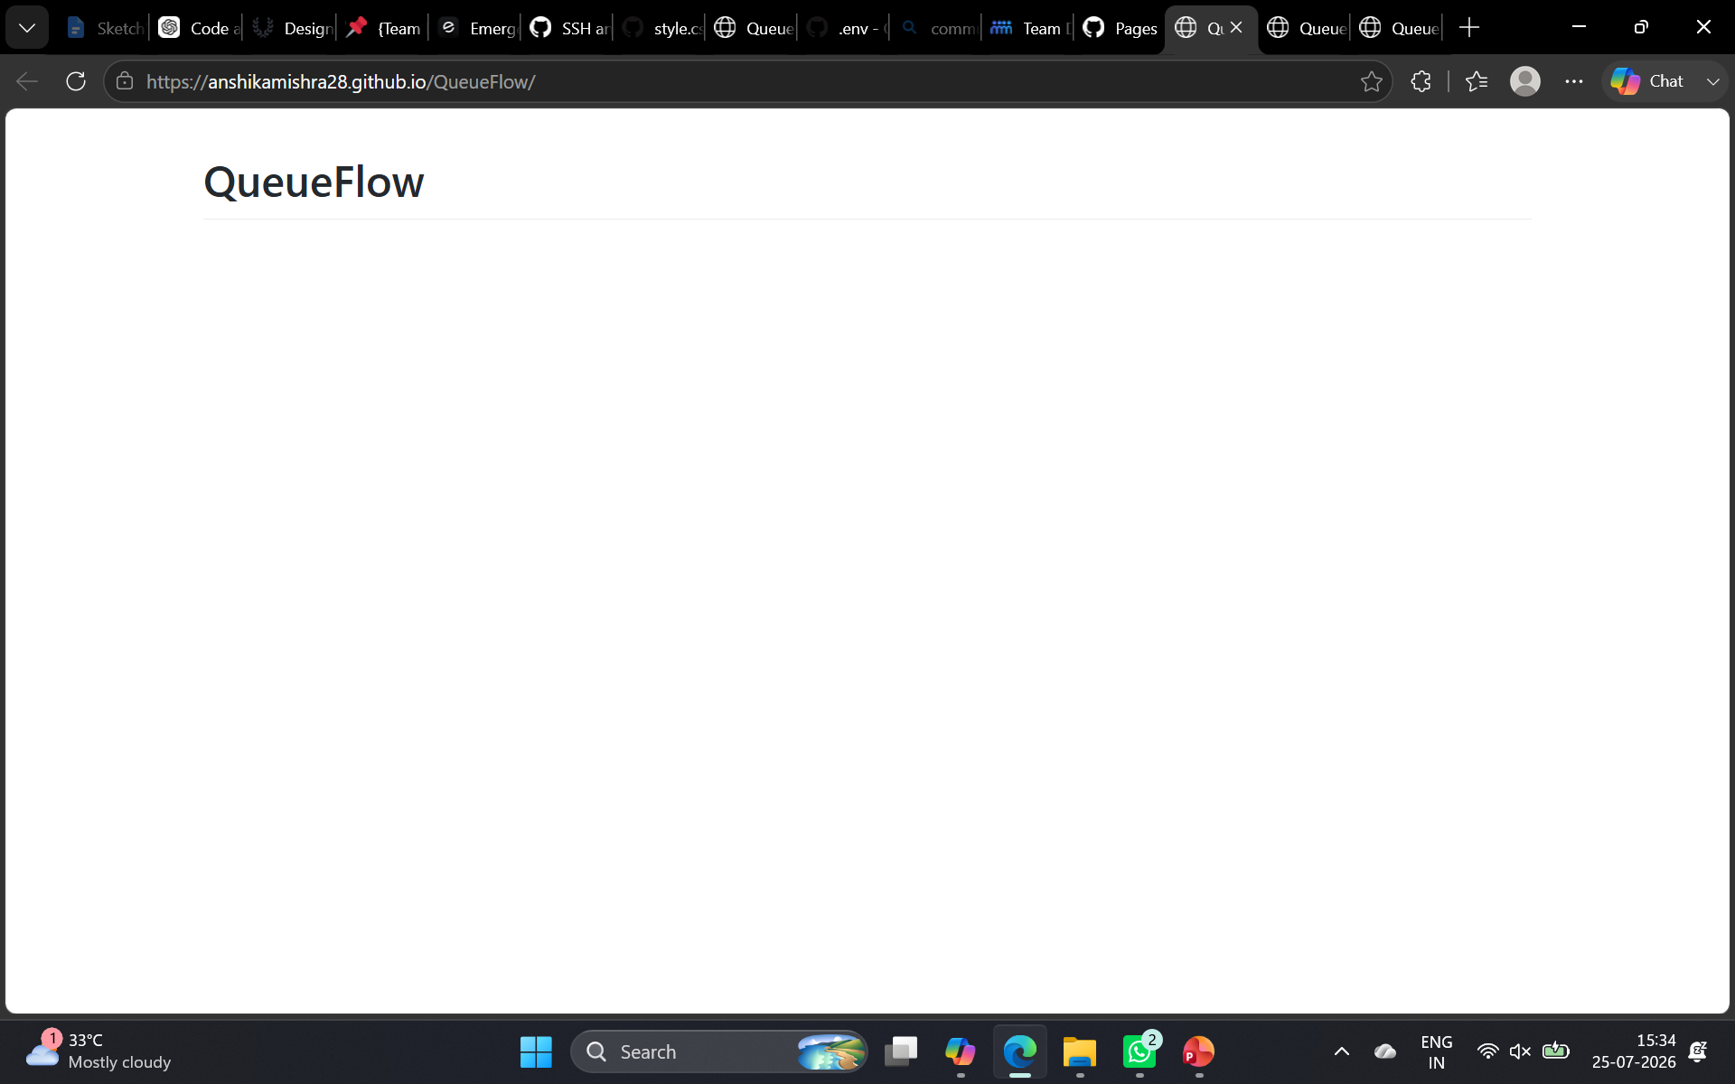Screen dimensions: 1735x1084
Task: Switch to the Sketch tab
Action: pyautogui.click(x=104, y=28)
